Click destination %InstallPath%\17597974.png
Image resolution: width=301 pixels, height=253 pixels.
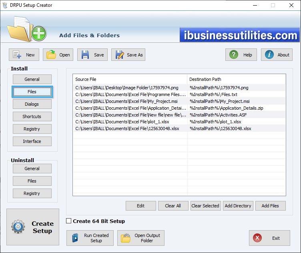(219, 88)
